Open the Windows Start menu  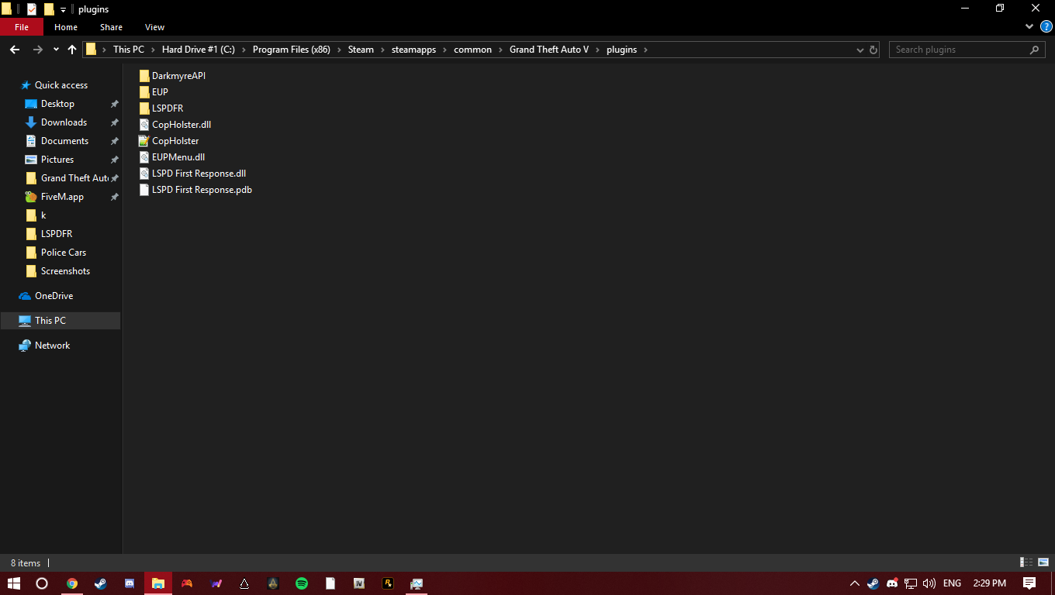[x=14, y=583]
